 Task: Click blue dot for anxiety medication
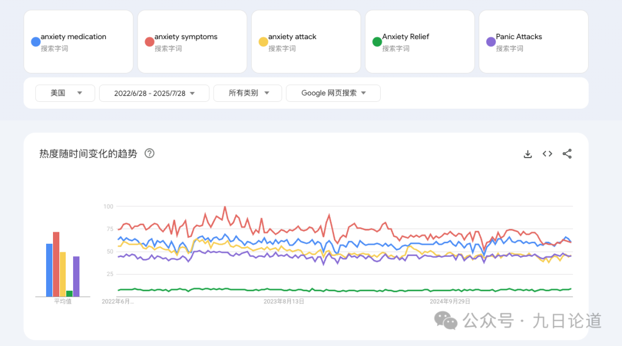click(35, 42)
